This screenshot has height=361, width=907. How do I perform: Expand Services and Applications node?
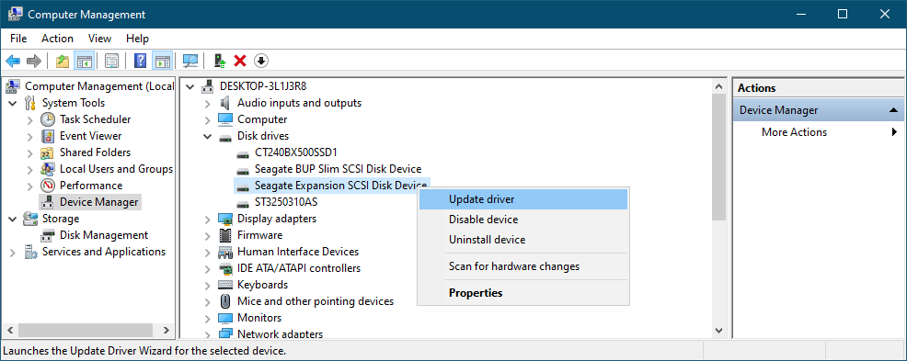[13, 253]
